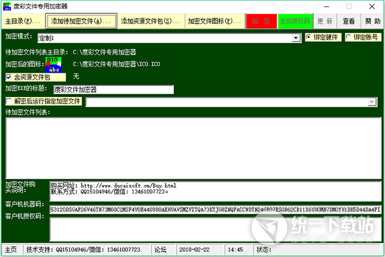This screenshot has height=257, width=385.
Task: Enable 解密后运行指定加密文件 checkbox
Action: coord(9,102)
